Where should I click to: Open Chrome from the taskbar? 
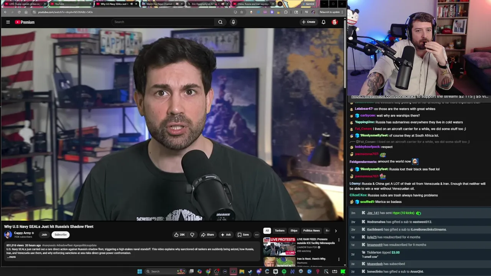[x=208, y=271]
